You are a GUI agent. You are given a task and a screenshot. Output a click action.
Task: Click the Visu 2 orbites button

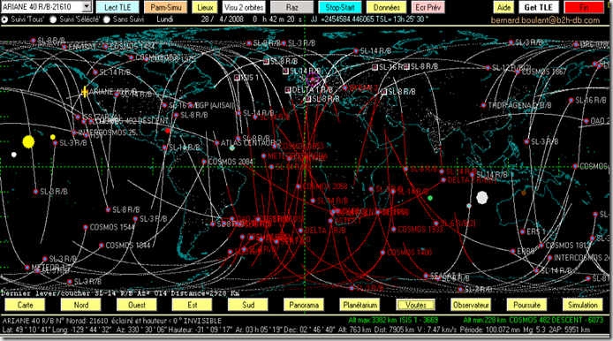244,7
